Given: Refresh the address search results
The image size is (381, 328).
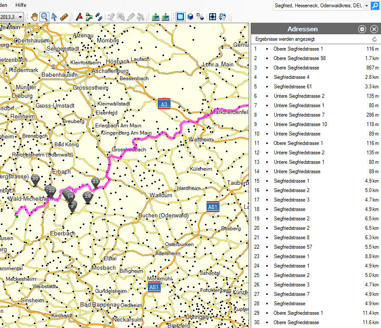Looking at the screenshot, I should click(375, 39).
